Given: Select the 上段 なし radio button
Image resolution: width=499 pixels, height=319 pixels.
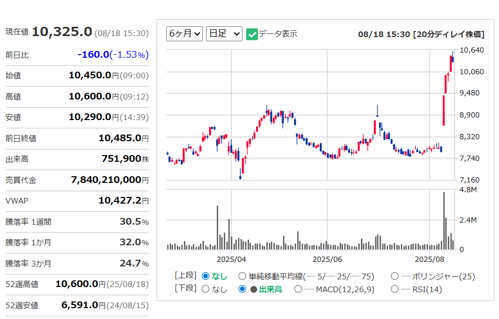Looking at the screenshot, I should 205,276.
